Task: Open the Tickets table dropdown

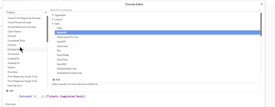Action: tap(27, 12)
